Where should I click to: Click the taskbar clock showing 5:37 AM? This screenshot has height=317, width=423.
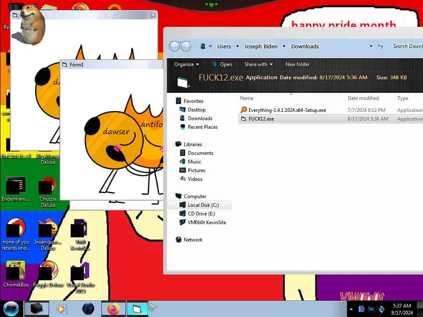tap(402, 309)
